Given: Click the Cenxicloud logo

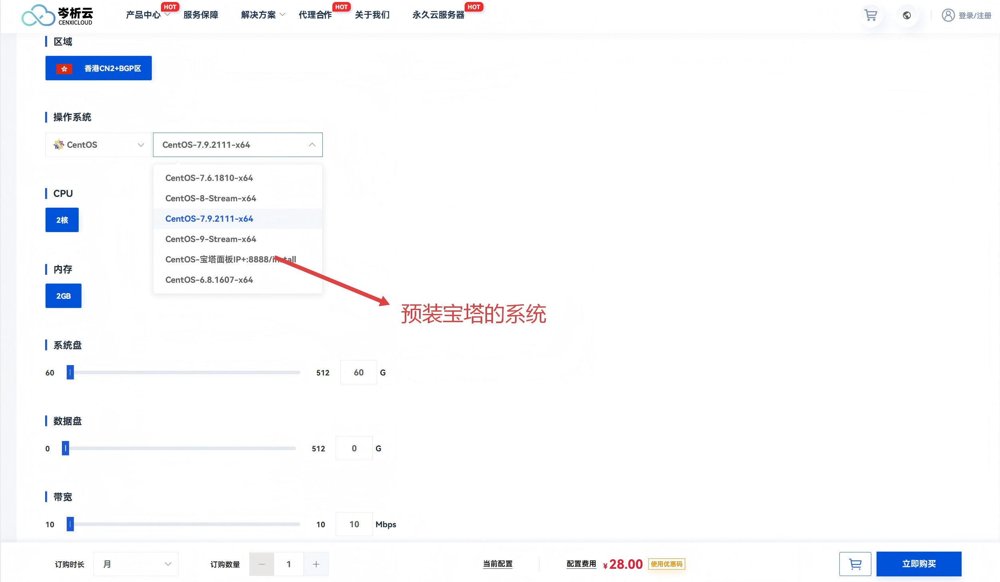Looking at the screenshot, I should pyautogui.click(x=57, y=16).
